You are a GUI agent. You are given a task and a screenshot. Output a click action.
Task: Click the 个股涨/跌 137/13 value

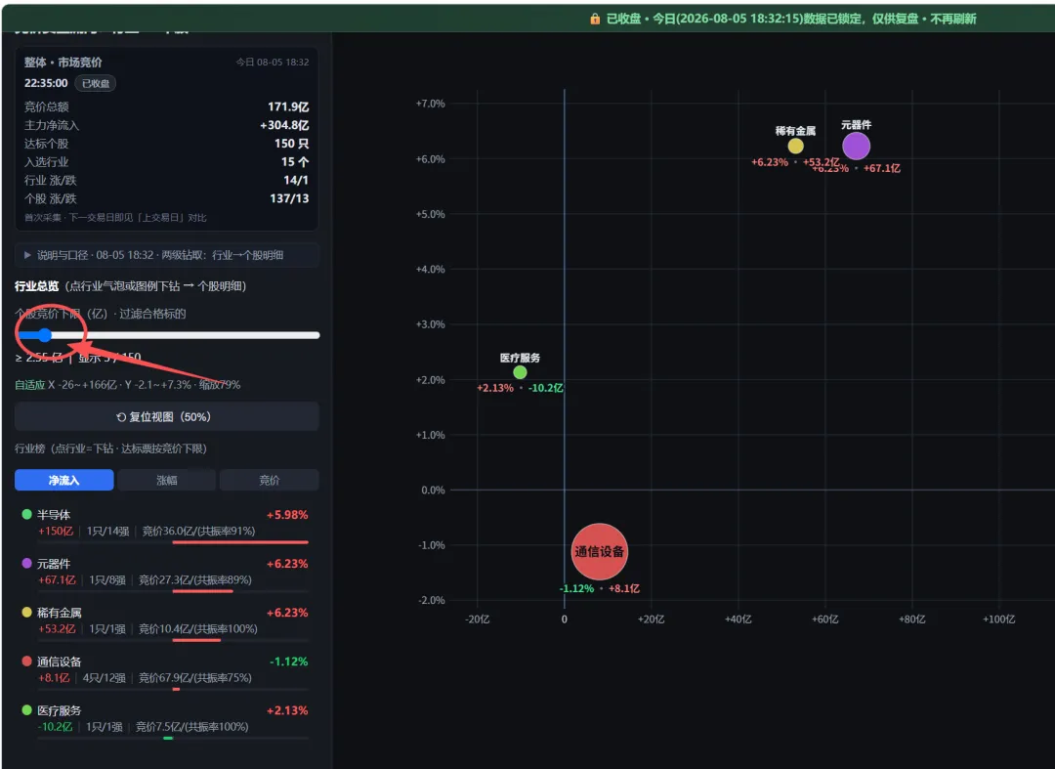click(x=289, y=198)
